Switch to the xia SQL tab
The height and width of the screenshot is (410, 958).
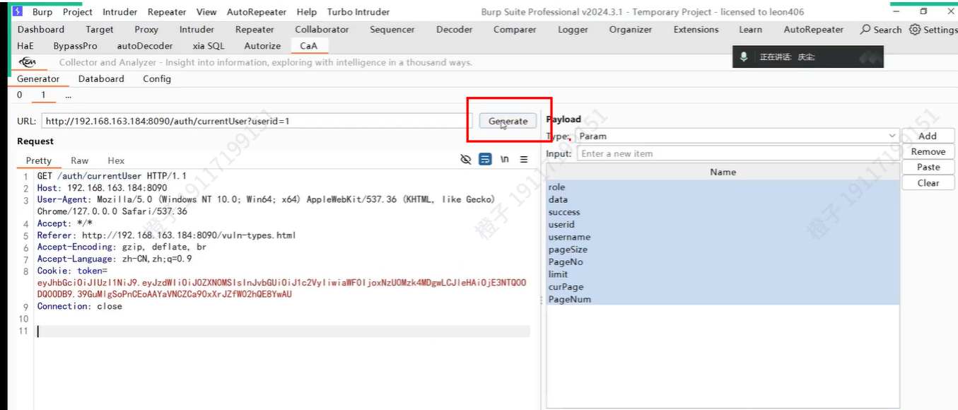pyautogui.click(x=209, y=46)
